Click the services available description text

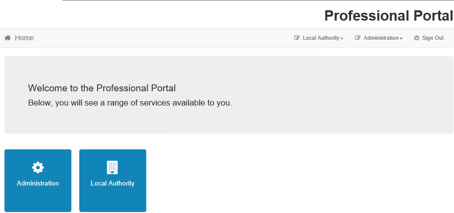tap(130, 103)
